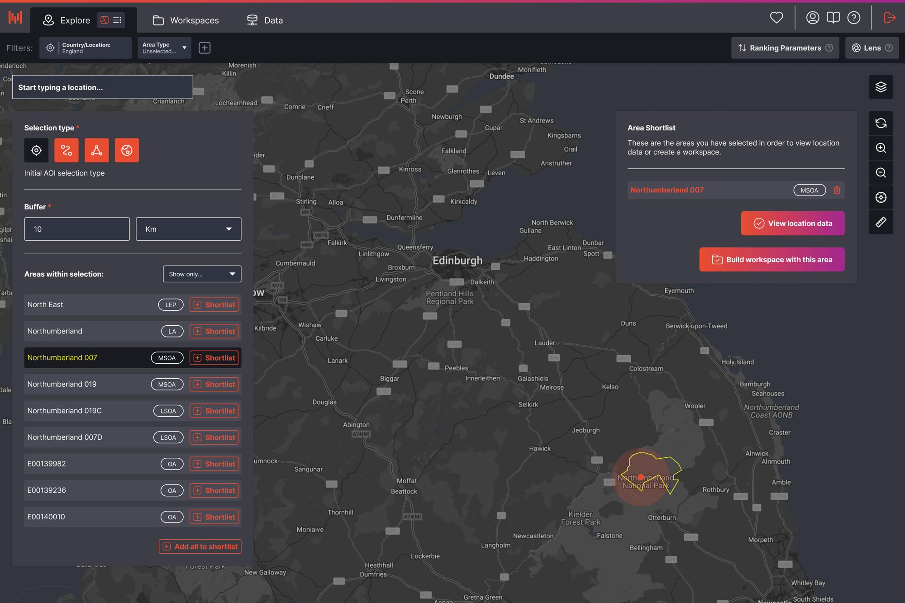905x603 pixels.
Task: Shortlist area E00139982
Action: tap(215, 464)
